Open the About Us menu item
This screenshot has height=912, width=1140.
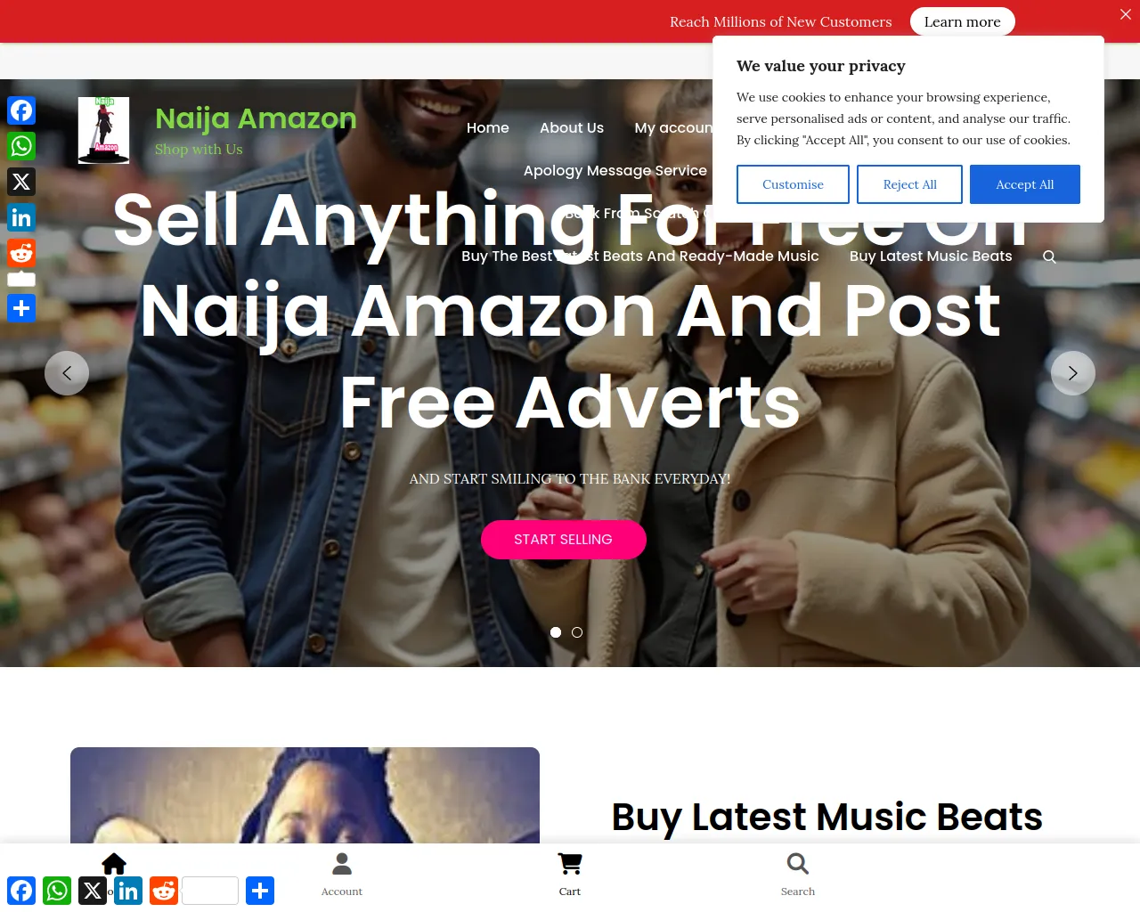tap(572, 127)
